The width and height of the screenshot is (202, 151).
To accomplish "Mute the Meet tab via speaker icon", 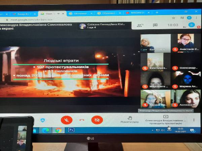I will point(58,14).
